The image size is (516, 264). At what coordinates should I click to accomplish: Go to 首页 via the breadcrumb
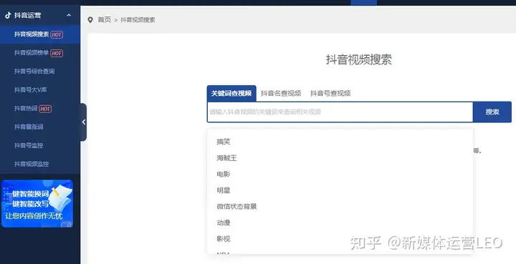pyautogui.click(x=105, y=20)
